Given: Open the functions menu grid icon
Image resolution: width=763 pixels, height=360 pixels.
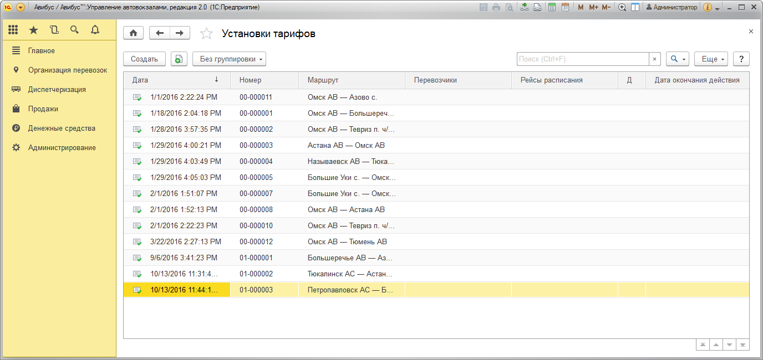Looking at the screenshot, I should (x=13, y=30).
